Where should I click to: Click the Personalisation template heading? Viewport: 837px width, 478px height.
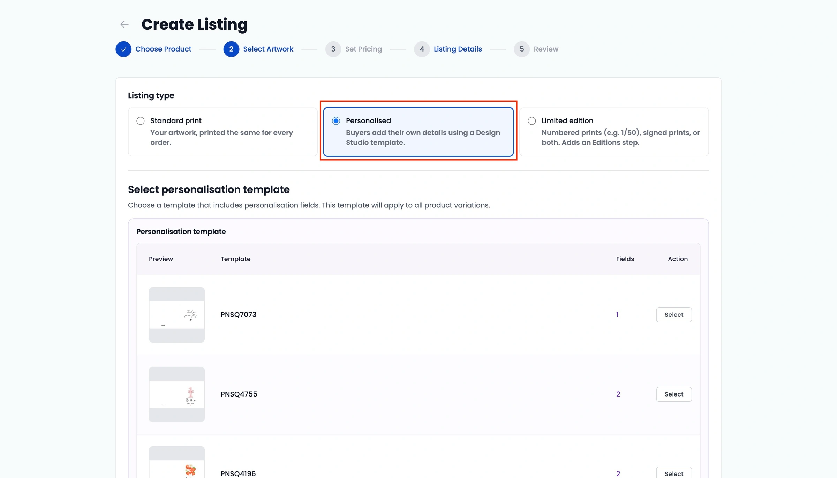coord(181,232)
